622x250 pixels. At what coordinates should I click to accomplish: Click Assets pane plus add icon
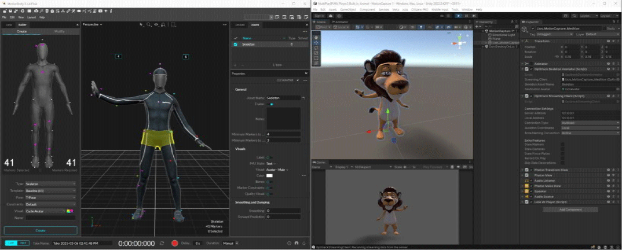pos(235,65)
